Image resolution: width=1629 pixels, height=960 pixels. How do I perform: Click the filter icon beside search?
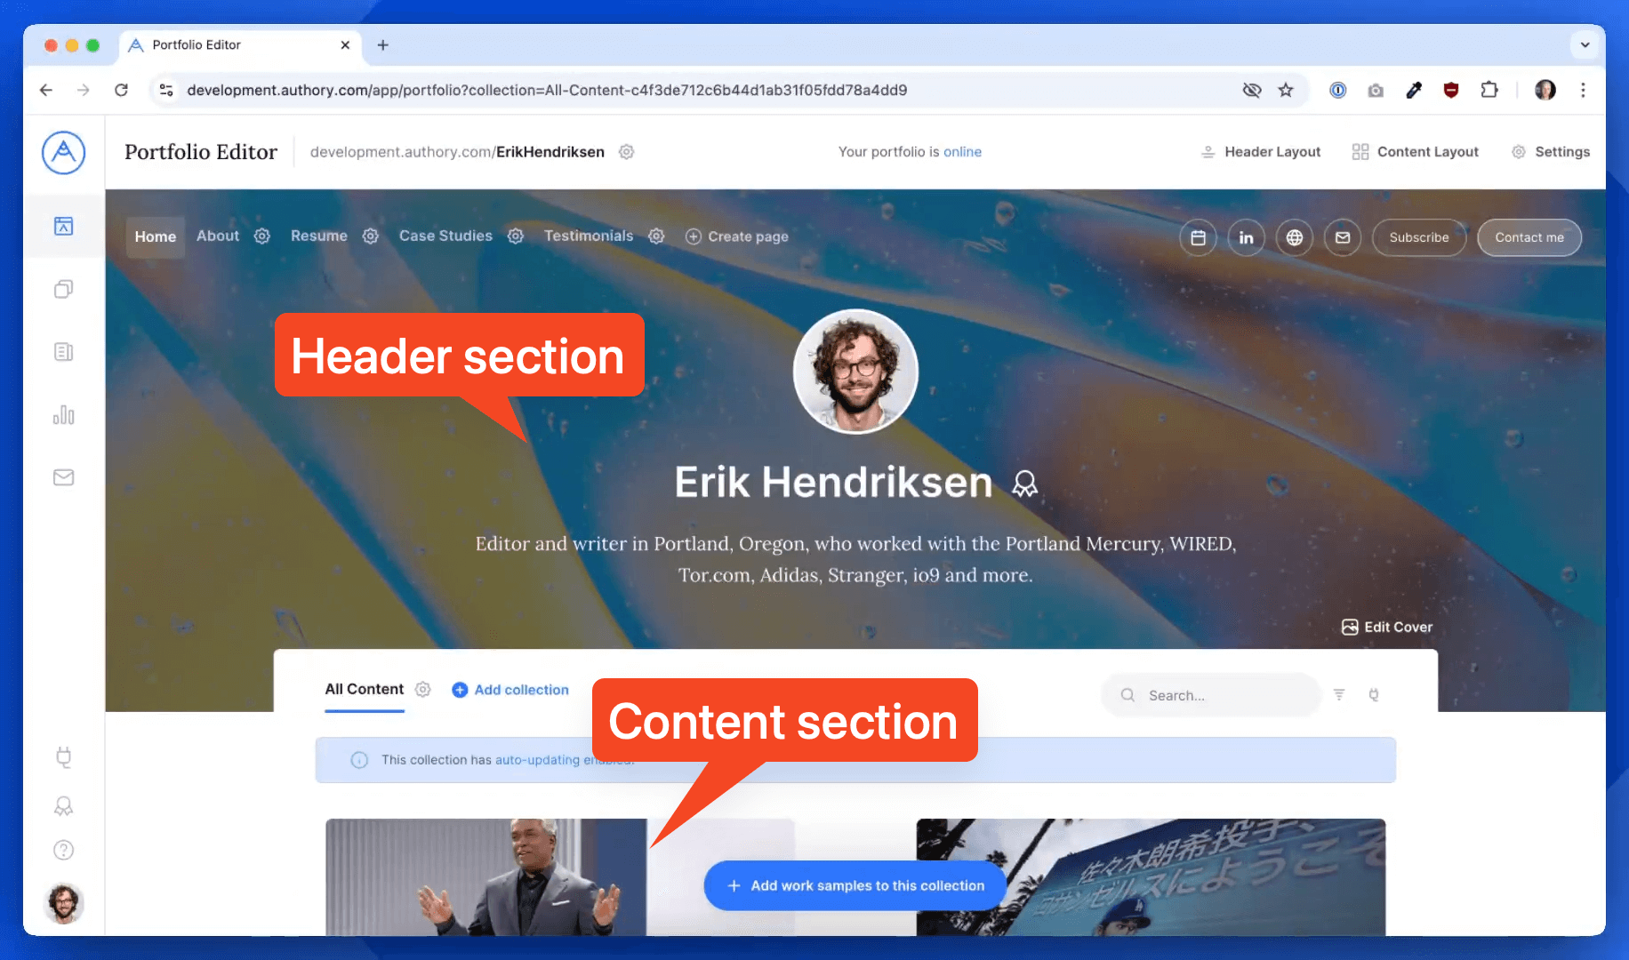click(x=1338, y=695)
